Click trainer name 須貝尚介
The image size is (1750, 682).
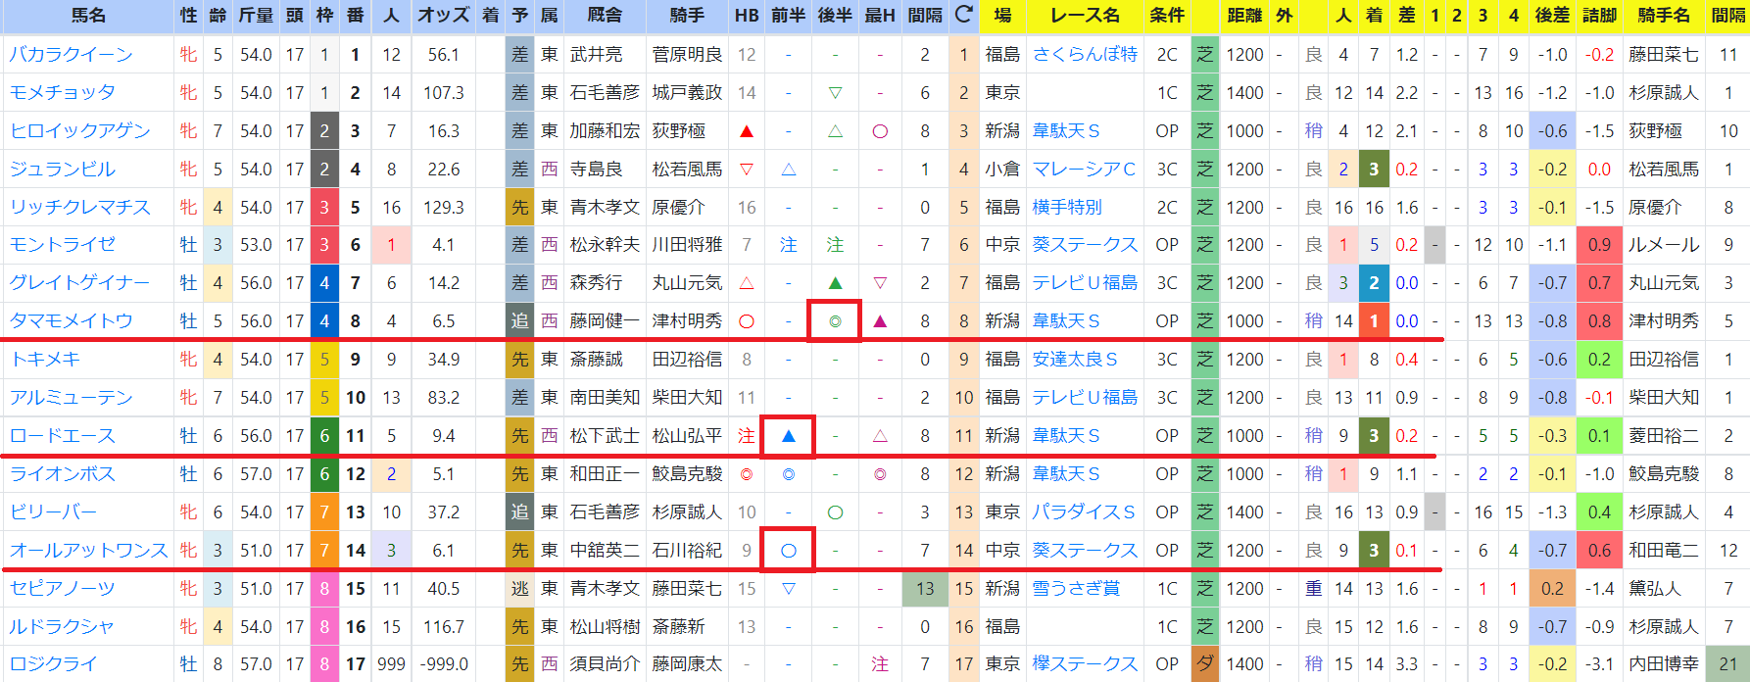coord(605,664)
